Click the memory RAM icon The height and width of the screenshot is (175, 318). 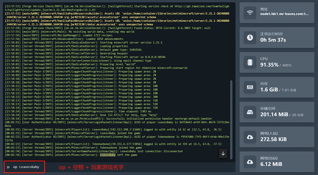pos(250,87)
